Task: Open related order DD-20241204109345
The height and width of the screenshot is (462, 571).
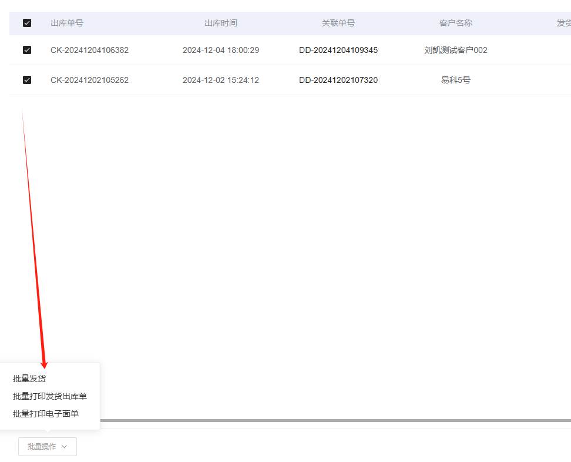Action: 338,50
